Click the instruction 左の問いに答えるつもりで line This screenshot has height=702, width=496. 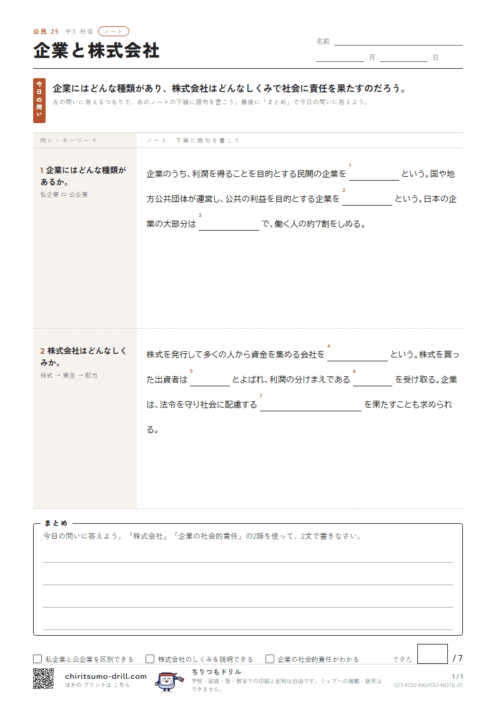(211, 102)
